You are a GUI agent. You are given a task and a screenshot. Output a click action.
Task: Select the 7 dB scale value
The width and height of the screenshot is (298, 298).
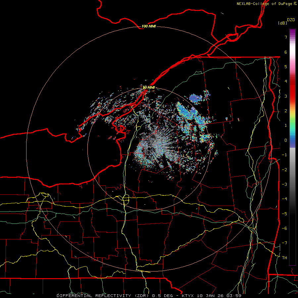286,37
